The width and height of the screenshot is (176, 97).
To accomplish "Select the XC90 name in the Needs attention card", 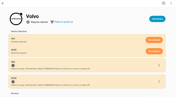I will tap(14, 50).
